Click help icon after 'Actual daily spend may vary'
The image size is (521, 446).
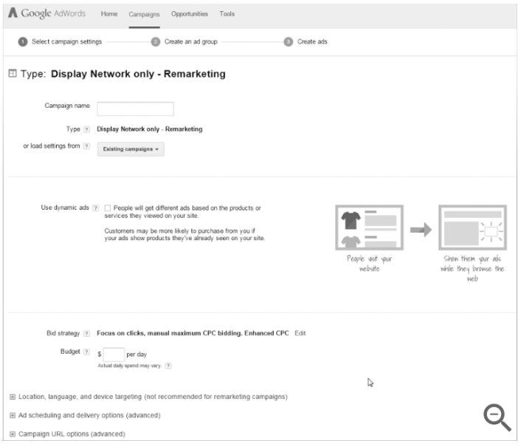pos(168,366)
